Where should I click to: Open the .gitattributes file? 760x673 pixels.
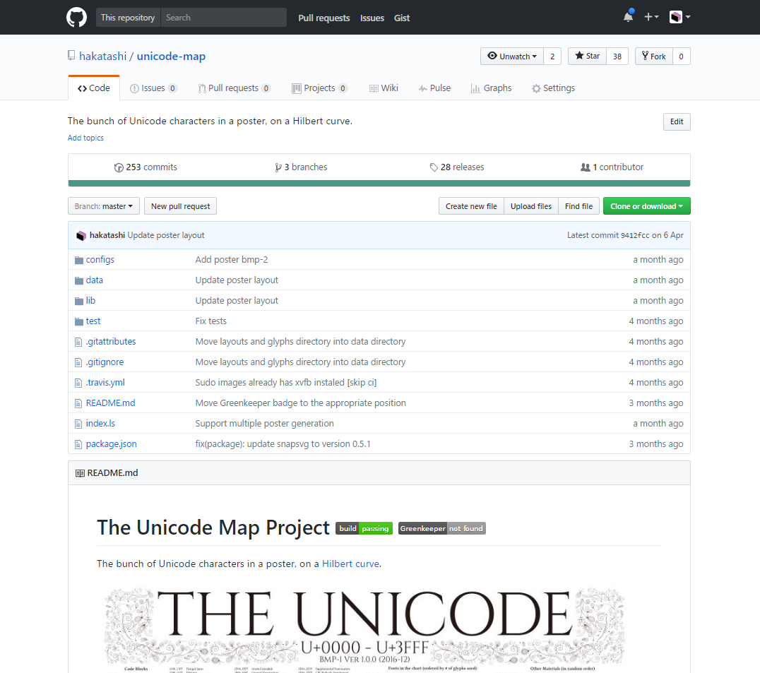click(x=111, y=342)
